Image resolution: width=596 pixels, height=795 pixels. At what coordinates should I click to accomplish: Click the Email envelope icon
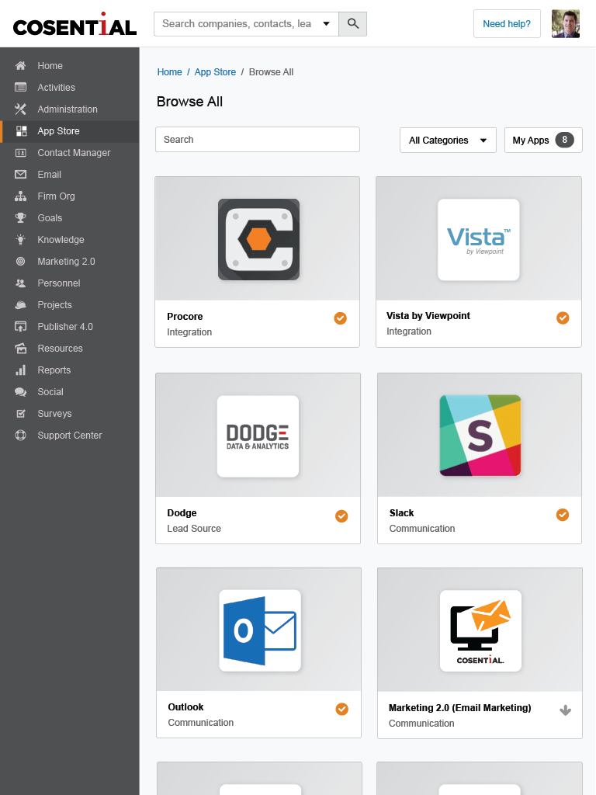point(20,175)
